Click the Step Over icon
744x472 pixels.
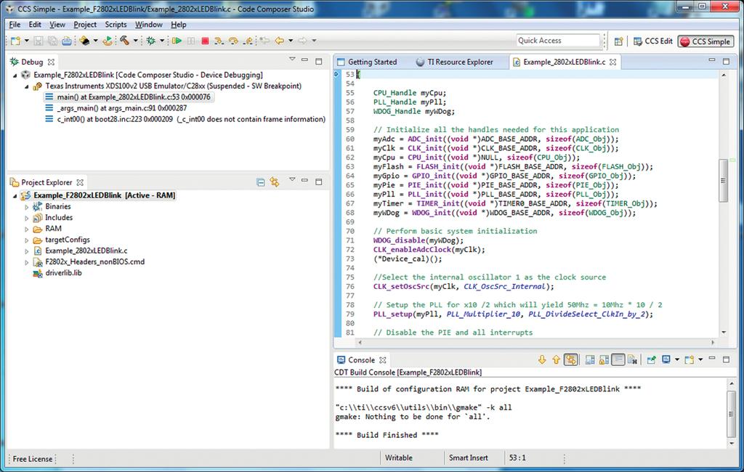click(x=233, y=41)
